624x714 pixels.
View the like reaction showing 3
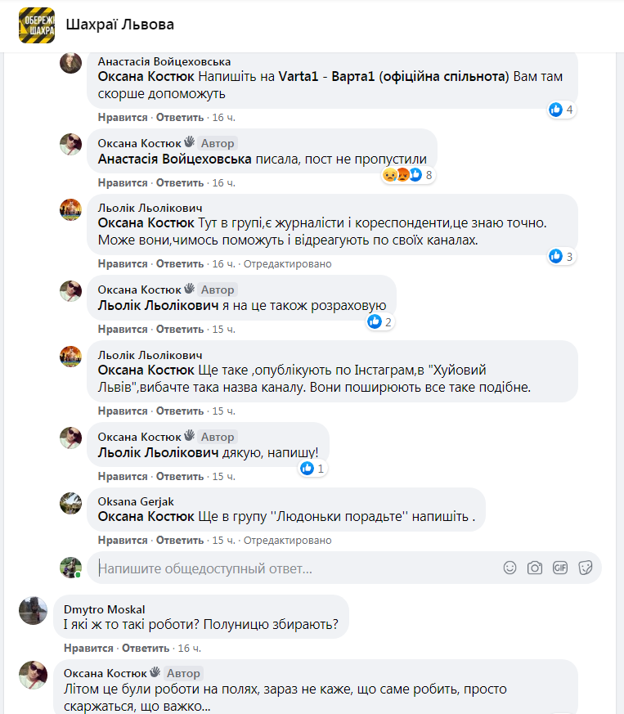[562, 257]
